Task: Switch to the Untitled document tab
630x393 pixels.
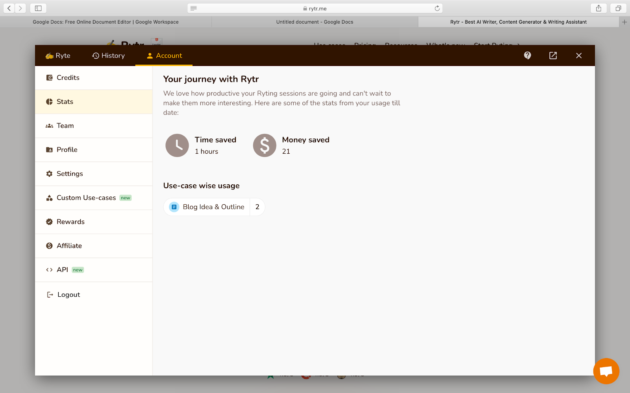Action: [315, 22]
